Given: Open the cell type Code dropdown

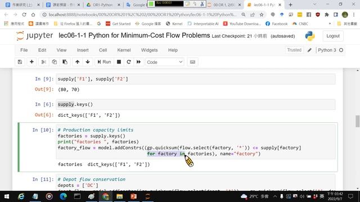Looking at the screenshot, I should click(x=165, y=62).
